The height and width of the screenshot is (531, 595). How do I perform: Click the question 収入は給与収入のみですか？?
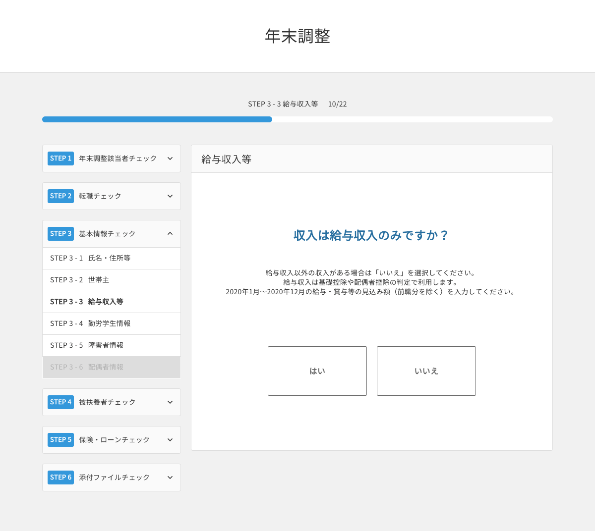point(372,235)
